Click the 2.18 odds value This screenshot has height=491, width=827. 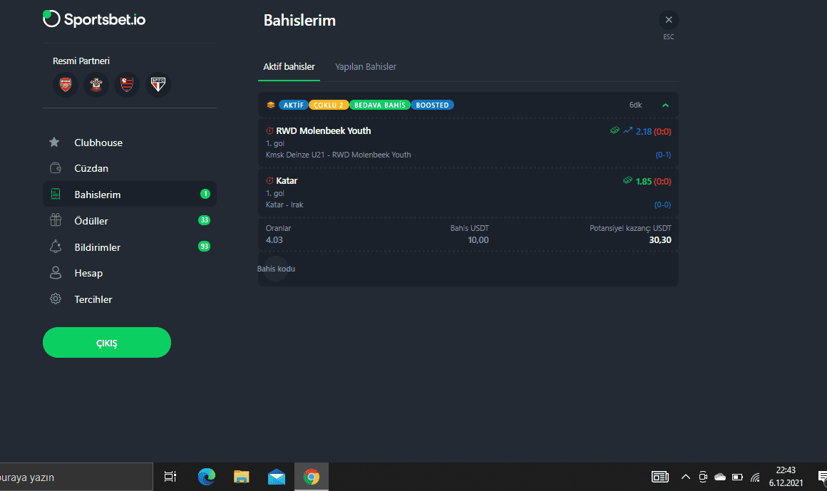pos(644,131)
